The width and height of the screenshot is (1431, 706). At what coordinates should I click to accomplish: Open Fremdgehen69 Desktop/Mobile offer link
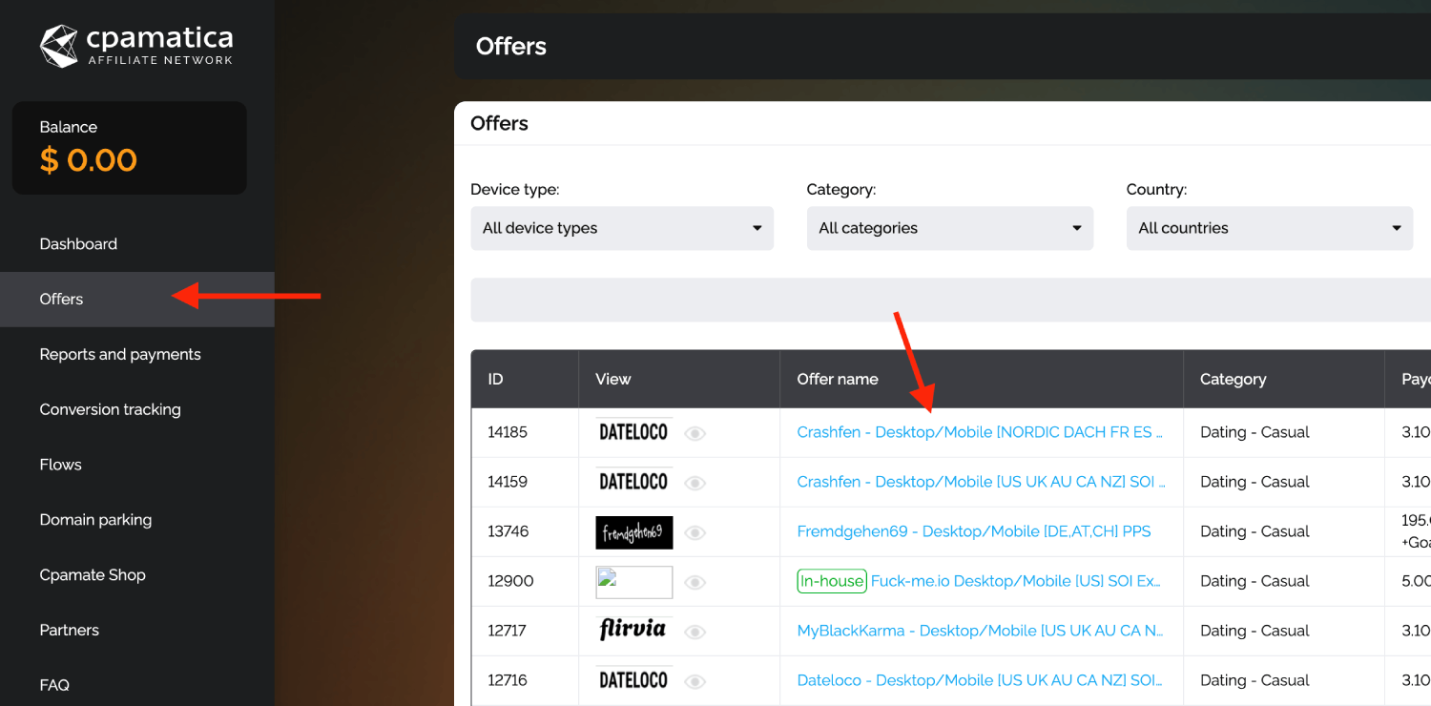point(974,531)
